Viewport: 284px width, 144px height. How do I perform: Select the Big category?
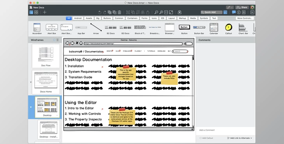tap(98, 18)
